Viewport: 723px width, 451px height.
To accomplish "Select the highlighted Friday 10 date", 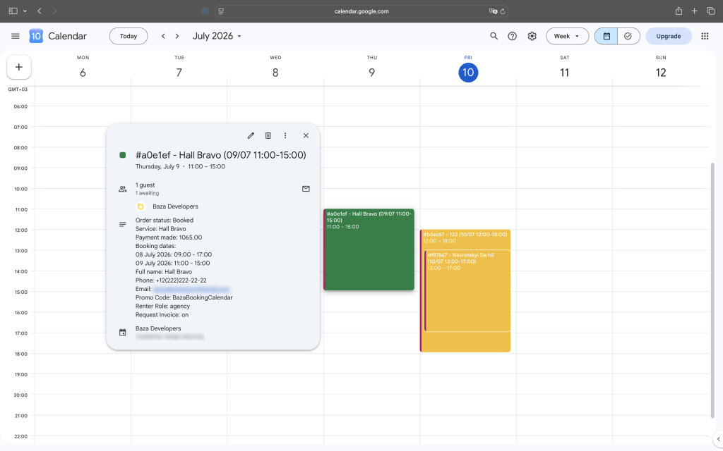I will tap(468, 73).
